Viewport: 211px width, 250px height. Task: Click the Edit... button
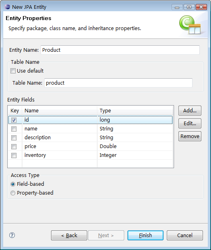click(190, 124)
